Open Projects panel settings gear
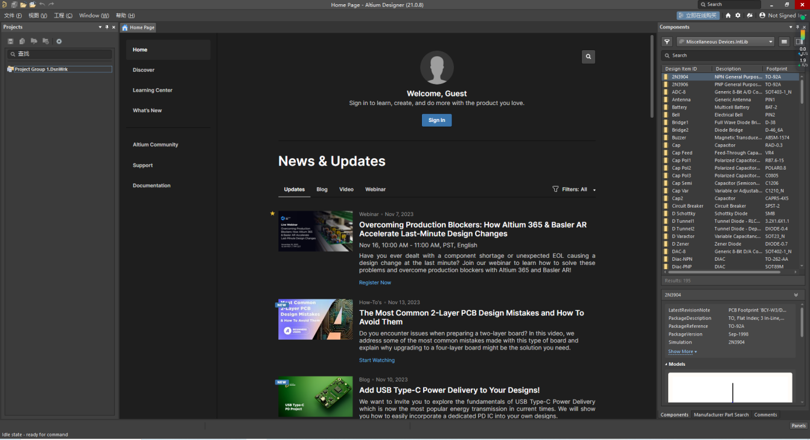 coord(59,41)
